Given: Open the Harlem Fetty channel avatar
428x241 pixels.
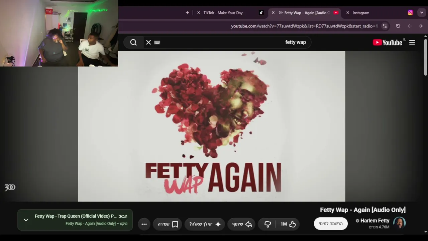Looking at the screenshot, I should coord(399,223).
